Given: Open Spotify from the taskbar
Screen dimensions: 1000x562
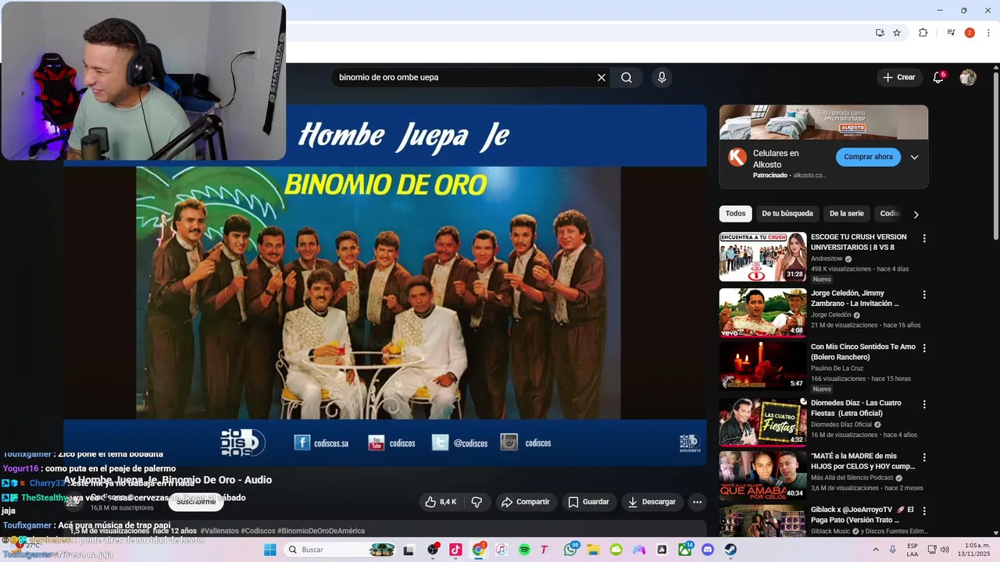Looking at the screenshot, I should pos(524,550).
